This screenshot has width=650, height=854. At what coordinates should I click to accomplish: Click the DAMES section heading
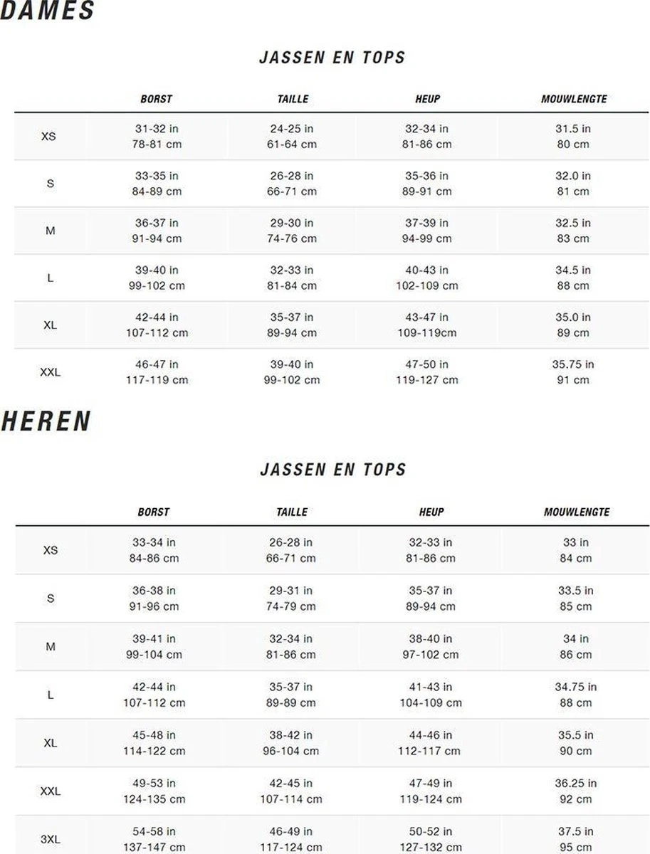click(48, 11)
